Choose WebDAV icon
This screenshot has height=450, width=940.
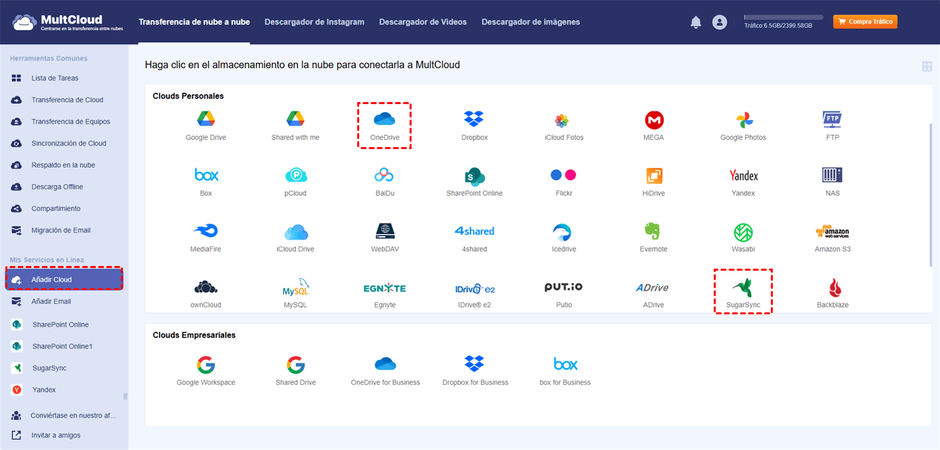[x=384, y=231]
